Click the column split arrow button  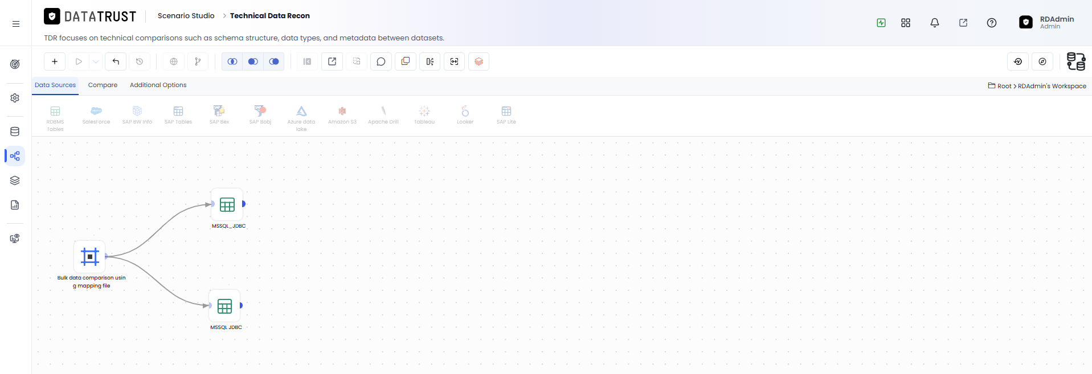[x=430, y=61]
